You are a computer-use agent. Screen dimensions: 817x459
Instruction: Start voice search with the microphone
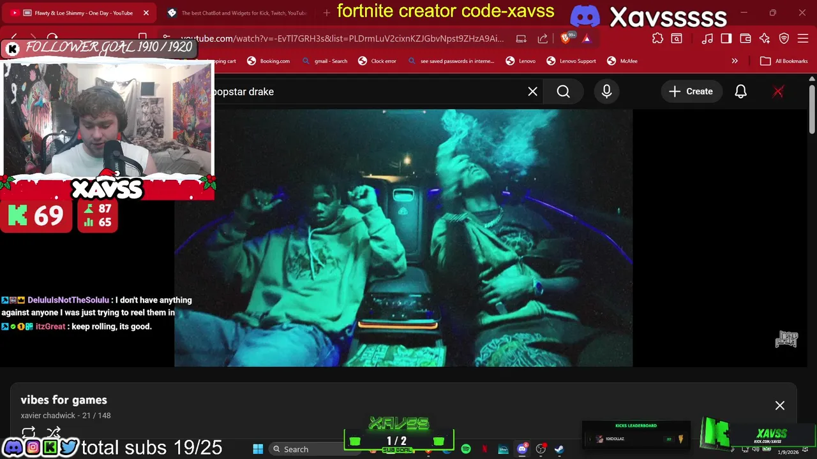(606, 92)
